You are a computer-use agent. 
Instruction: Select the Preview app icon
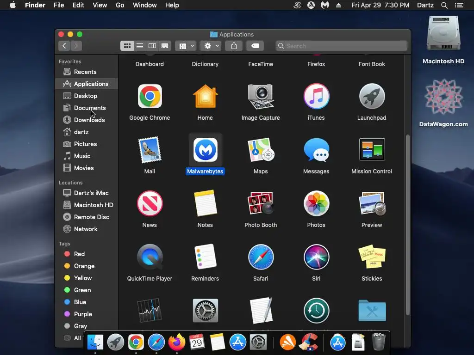point(372,203)
